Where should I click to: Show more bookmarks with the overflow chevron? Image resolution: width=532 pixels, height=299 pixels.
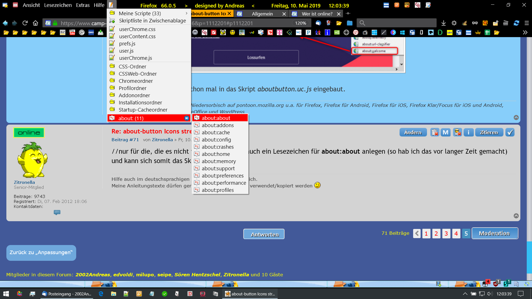pyautogui.click(x=525, y=33)
